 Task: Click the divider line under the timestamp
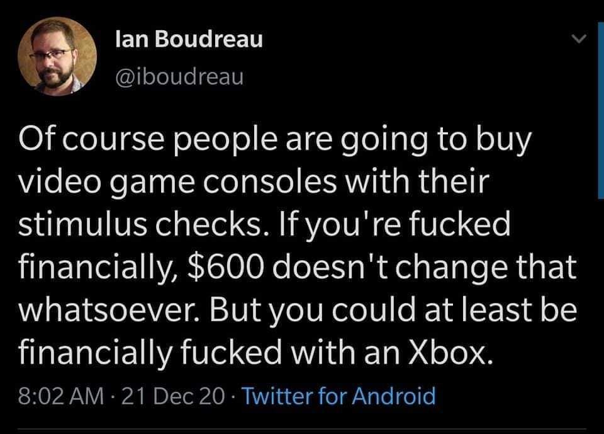pyautogui.click(x=302, y=427)
